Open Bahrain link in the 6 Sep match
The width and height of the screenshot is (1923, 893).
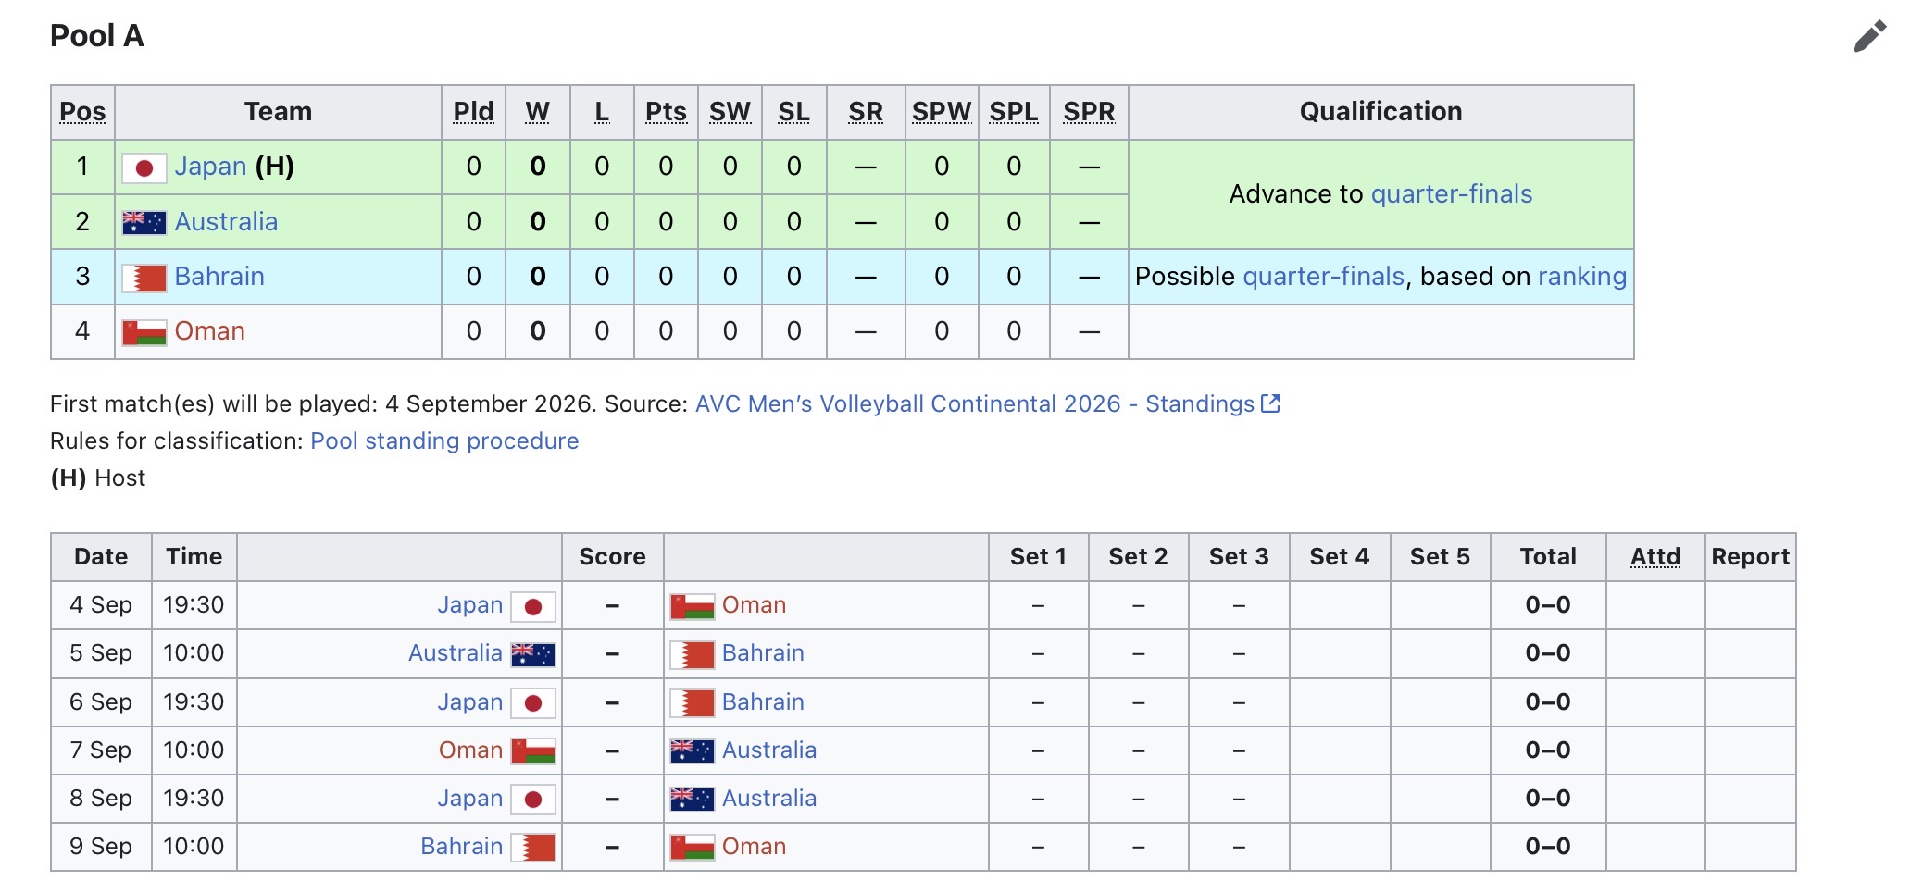click(x=763, y=702)
